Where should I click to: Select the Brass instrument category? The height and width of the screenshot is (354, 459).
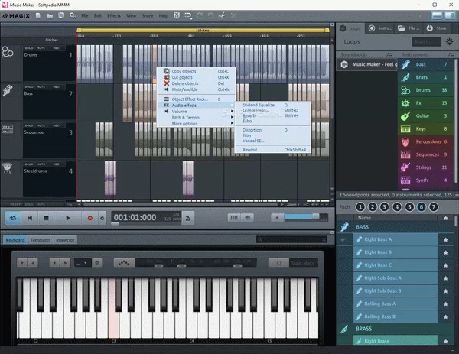(x=425, y=77)
